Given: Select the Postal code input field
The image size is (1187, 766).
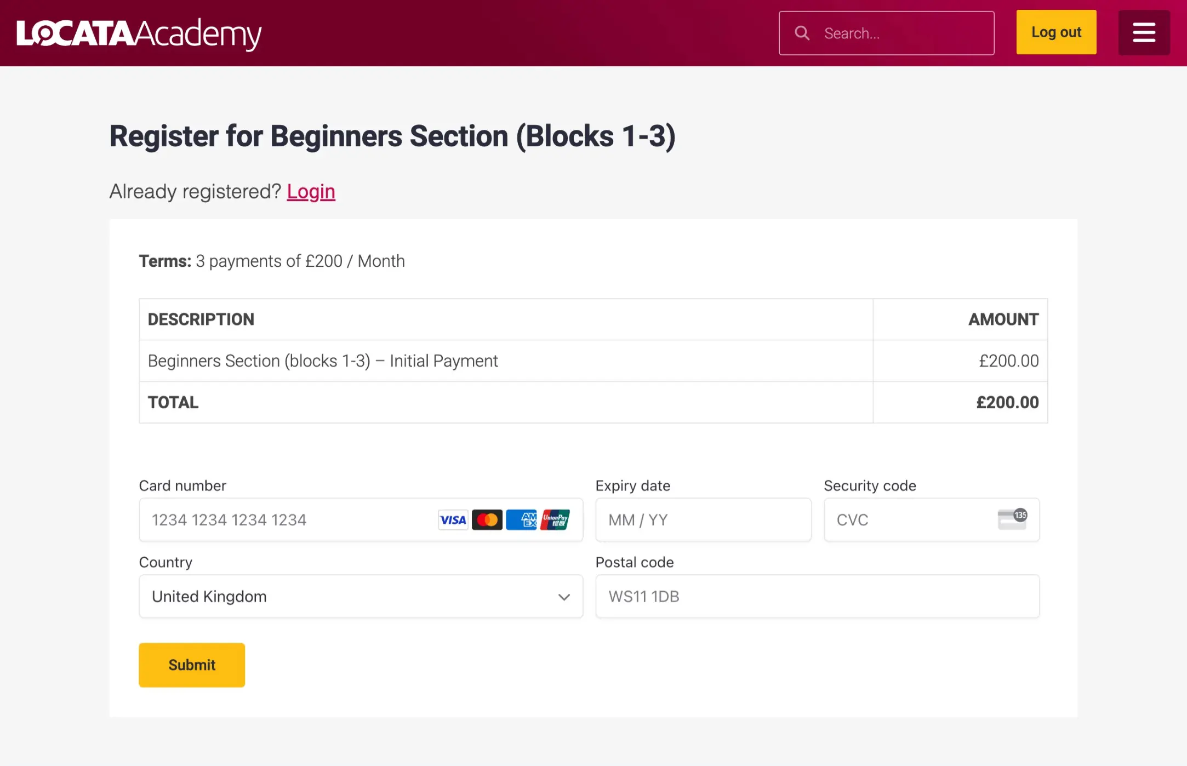Looking at the screenshot, I should [x=818, y=597].
